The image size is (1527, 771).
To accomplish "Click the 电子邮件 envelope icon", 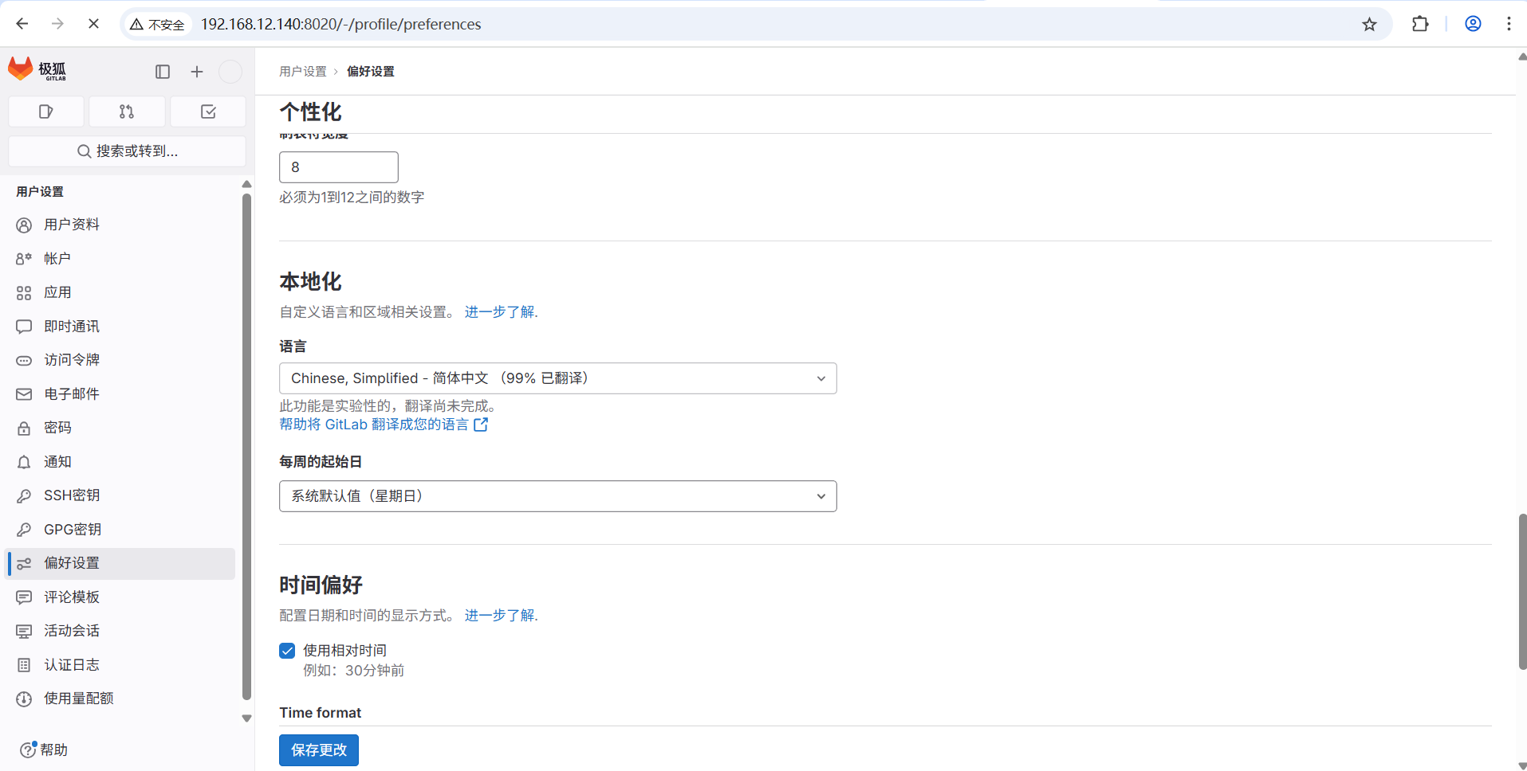I will [x=24, y=394].
